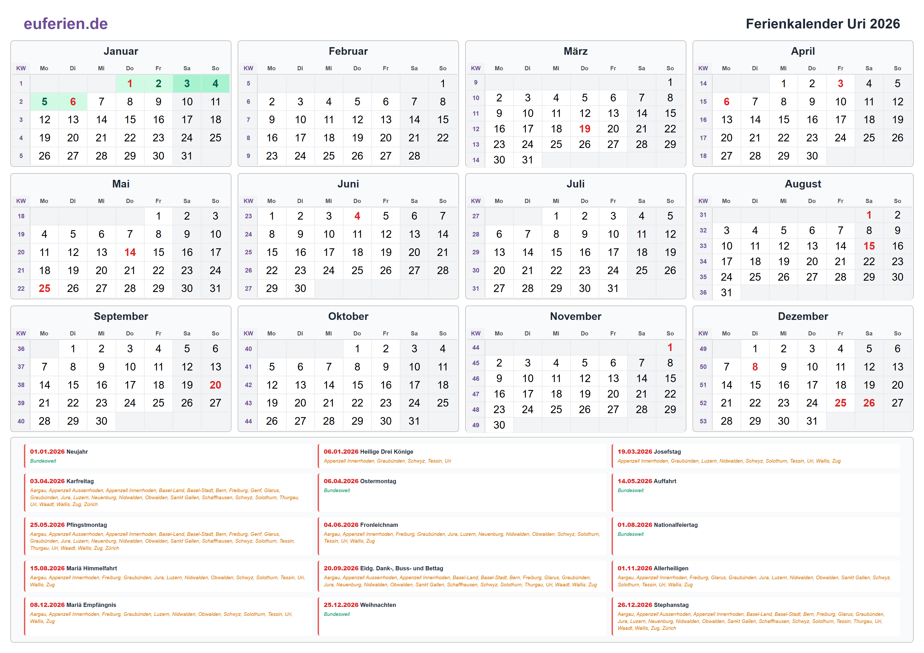Open the 01.11.2026 Allerheiligen legend entry

tap(756, 576)
